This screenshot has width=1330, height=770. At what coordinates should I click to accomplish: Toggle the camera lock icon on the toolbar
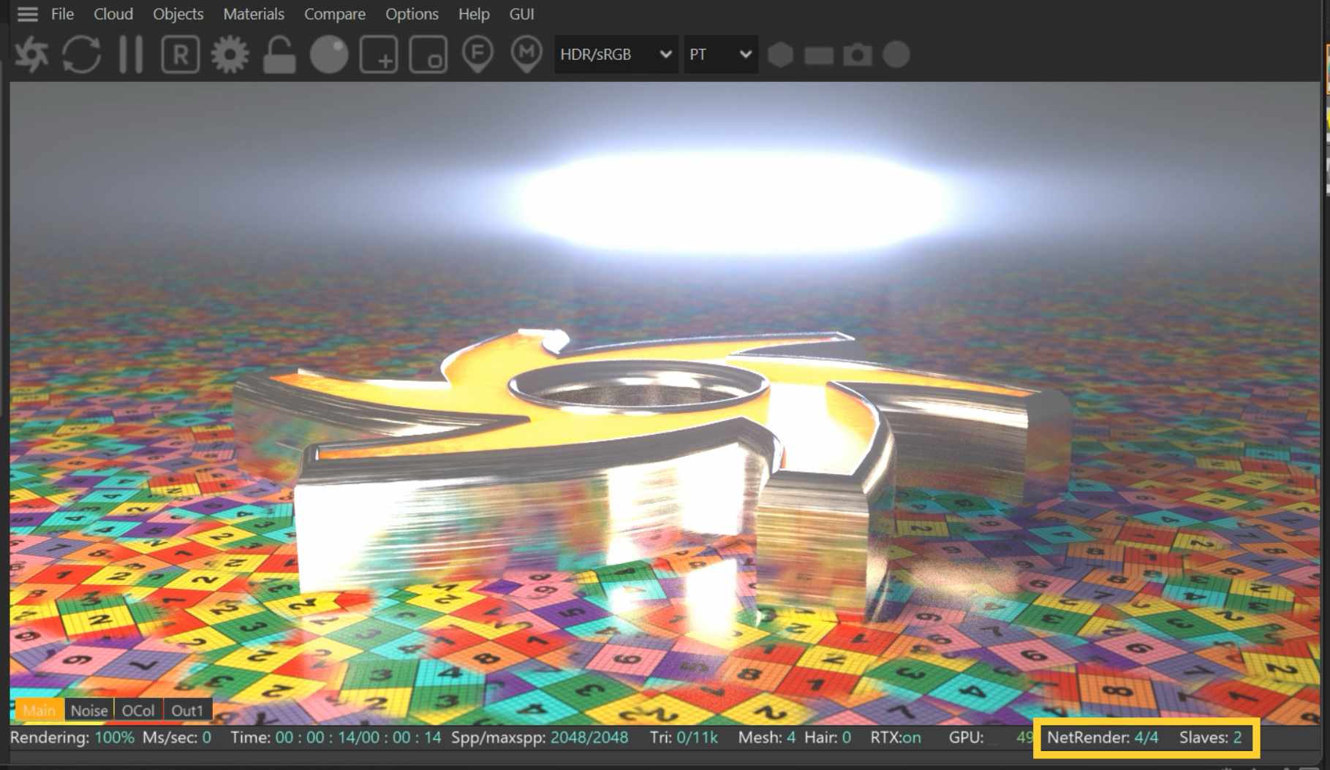click(857, 54)
